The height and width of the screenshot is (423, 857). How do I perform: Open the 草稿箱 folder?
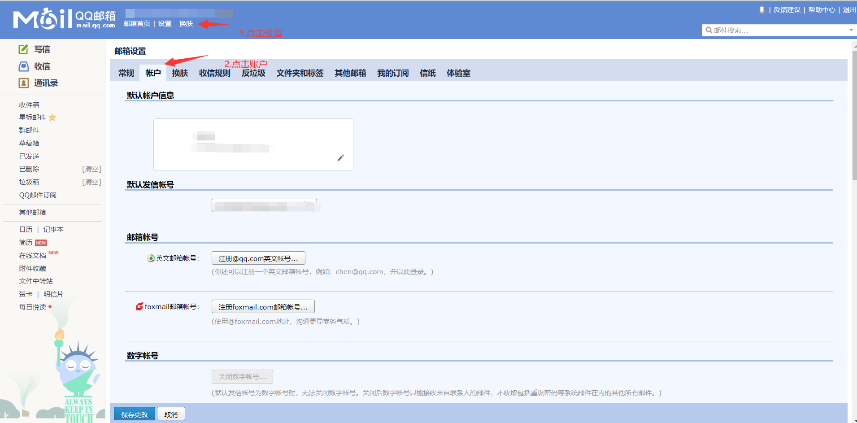29,144
